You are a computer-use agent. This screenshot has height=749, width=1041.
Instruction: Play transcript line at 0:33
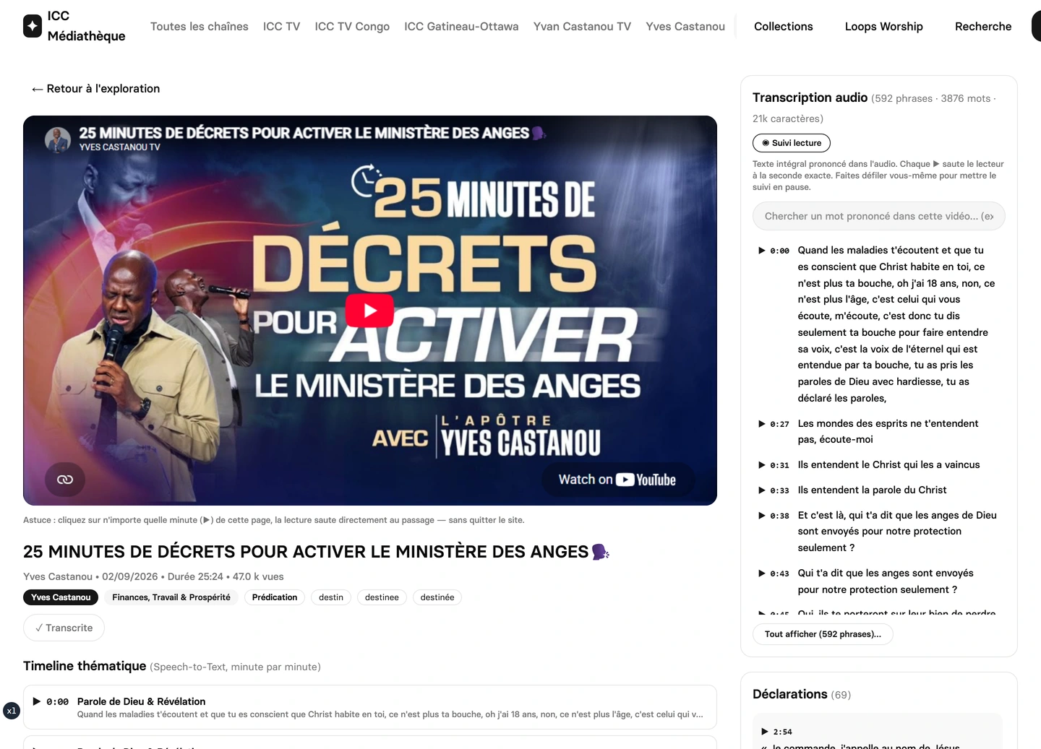(774, 490)
